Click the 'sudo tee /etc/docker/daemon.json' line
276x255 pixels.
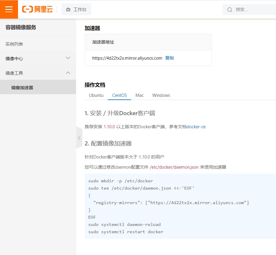click(x=141, y=188)
